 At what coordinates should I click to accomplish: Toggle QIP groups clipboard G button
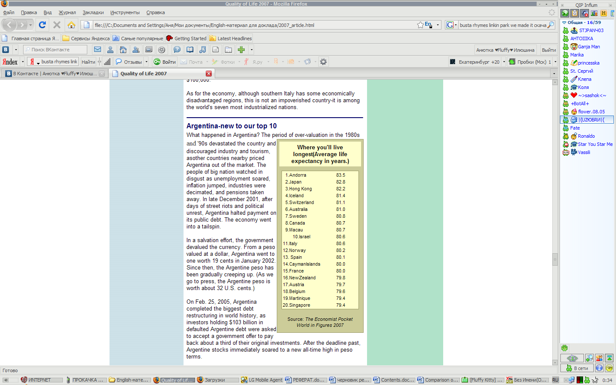pos(575,13)
